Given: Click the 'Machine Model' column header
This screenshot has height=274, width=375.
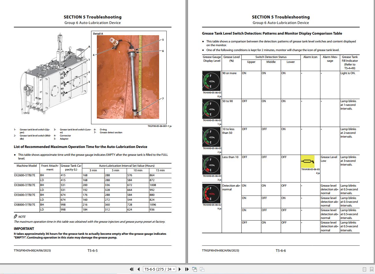Looking at the screenshot, I should point(27,166).
